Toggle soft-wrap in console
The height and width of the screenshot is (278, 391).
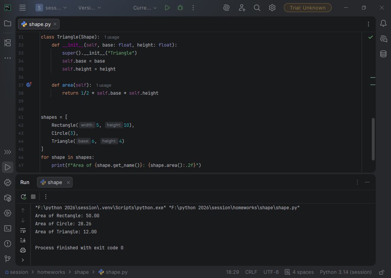23,230
